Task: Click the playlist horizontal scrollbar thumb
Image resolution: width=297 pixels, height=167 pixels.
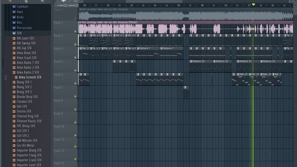Action: tap(154, 1)
